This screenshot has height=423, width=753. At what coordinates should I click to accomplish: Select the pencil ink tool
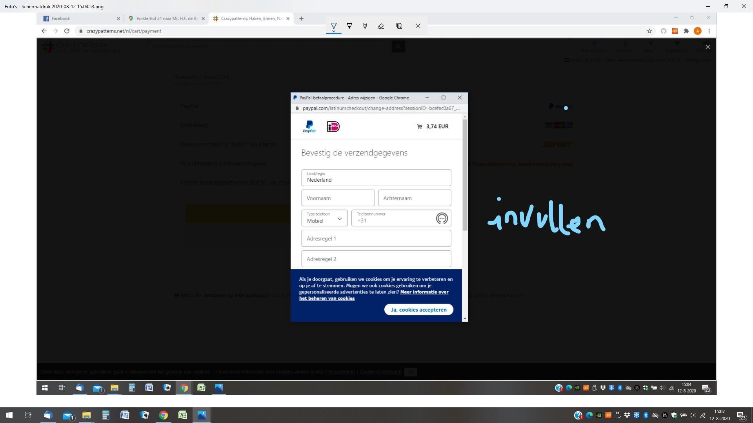pyautogui.click(x=349, y=26)
